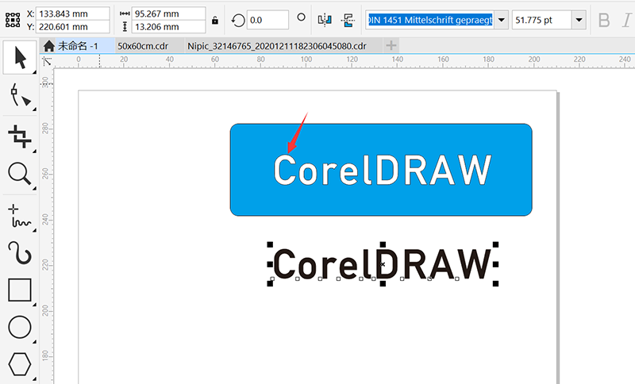Select the Rectangle tool

(x=20, y=290)
